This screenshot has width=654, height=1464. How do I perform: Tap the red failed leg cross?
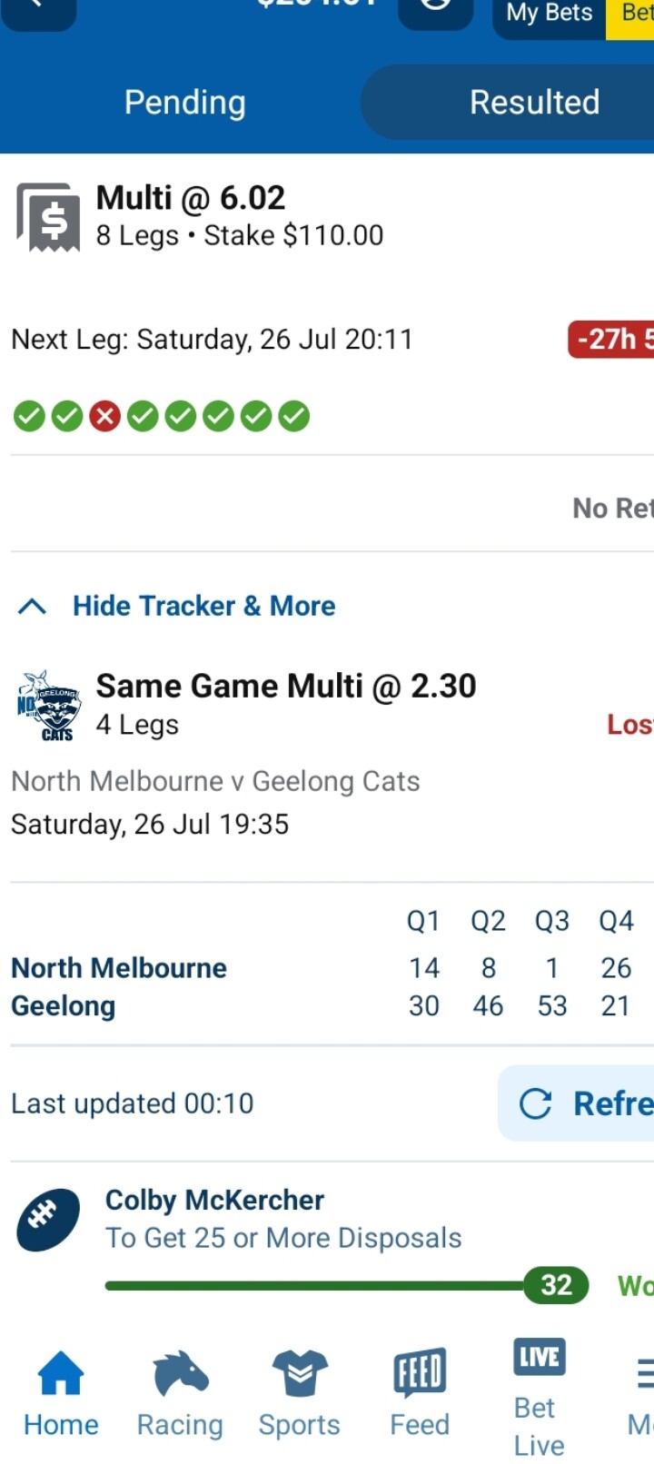tap(105, 417)
